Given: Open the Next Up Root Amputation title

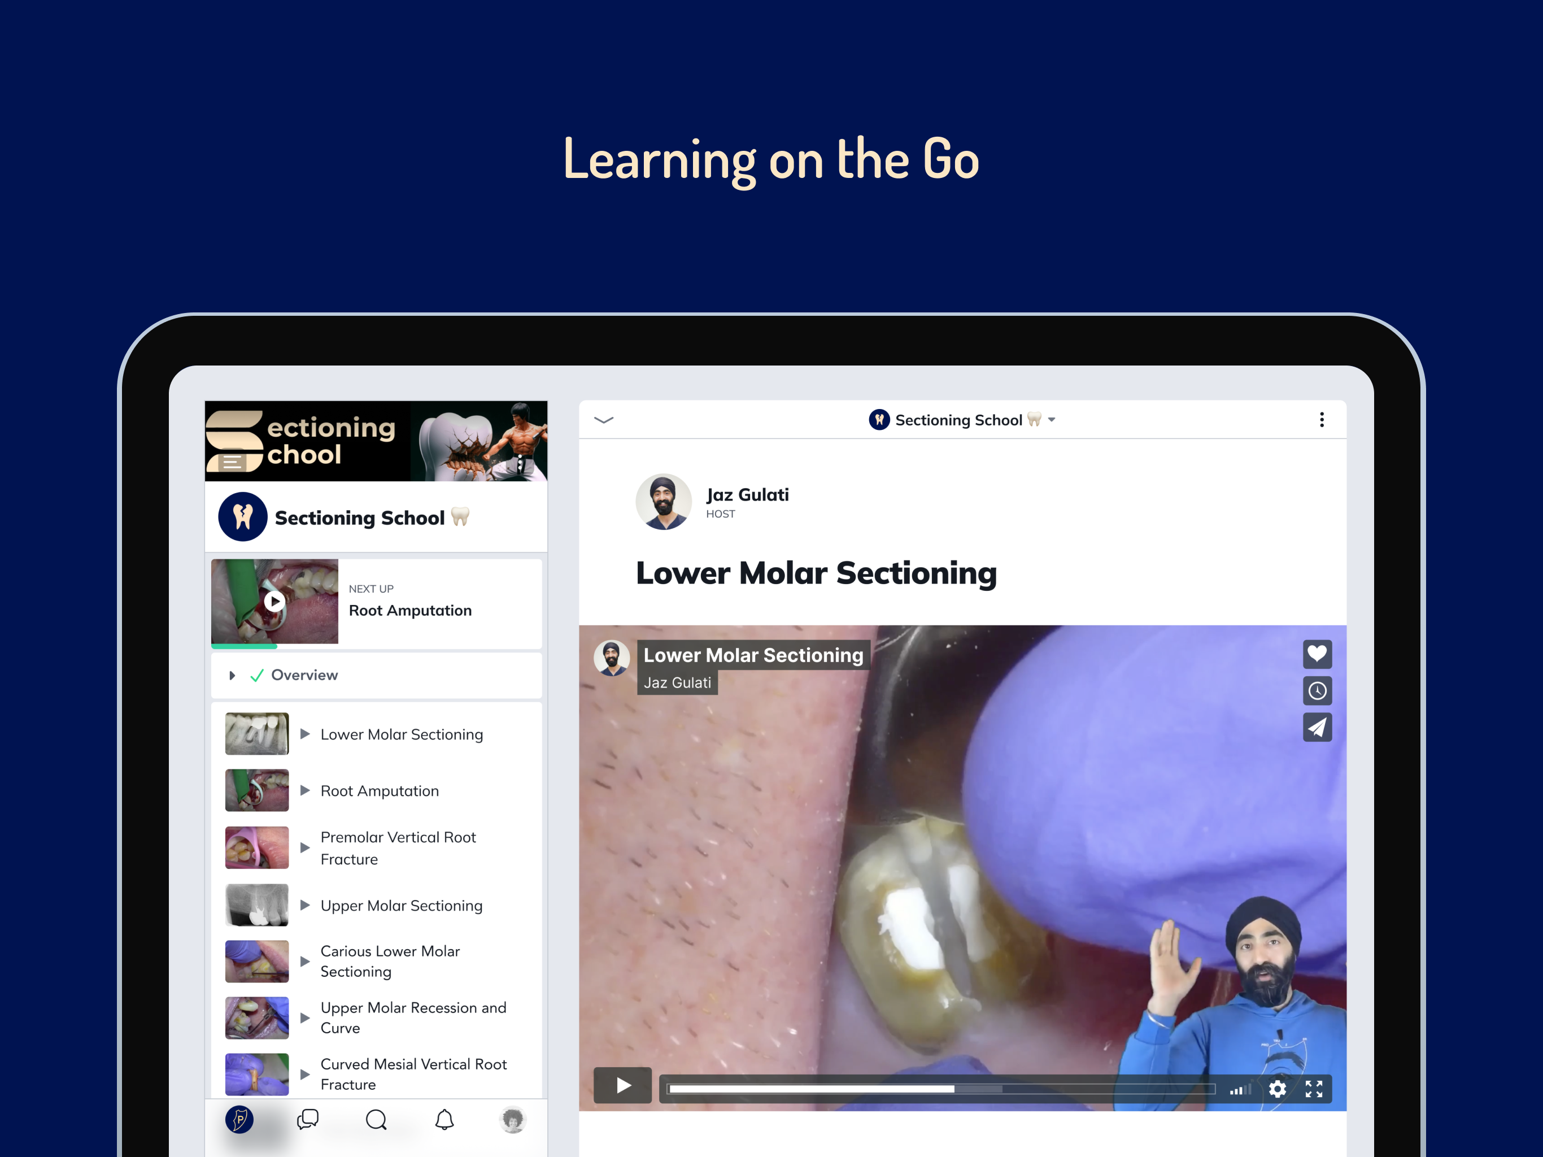Looking at the screenshot, I should click(410, 611).
